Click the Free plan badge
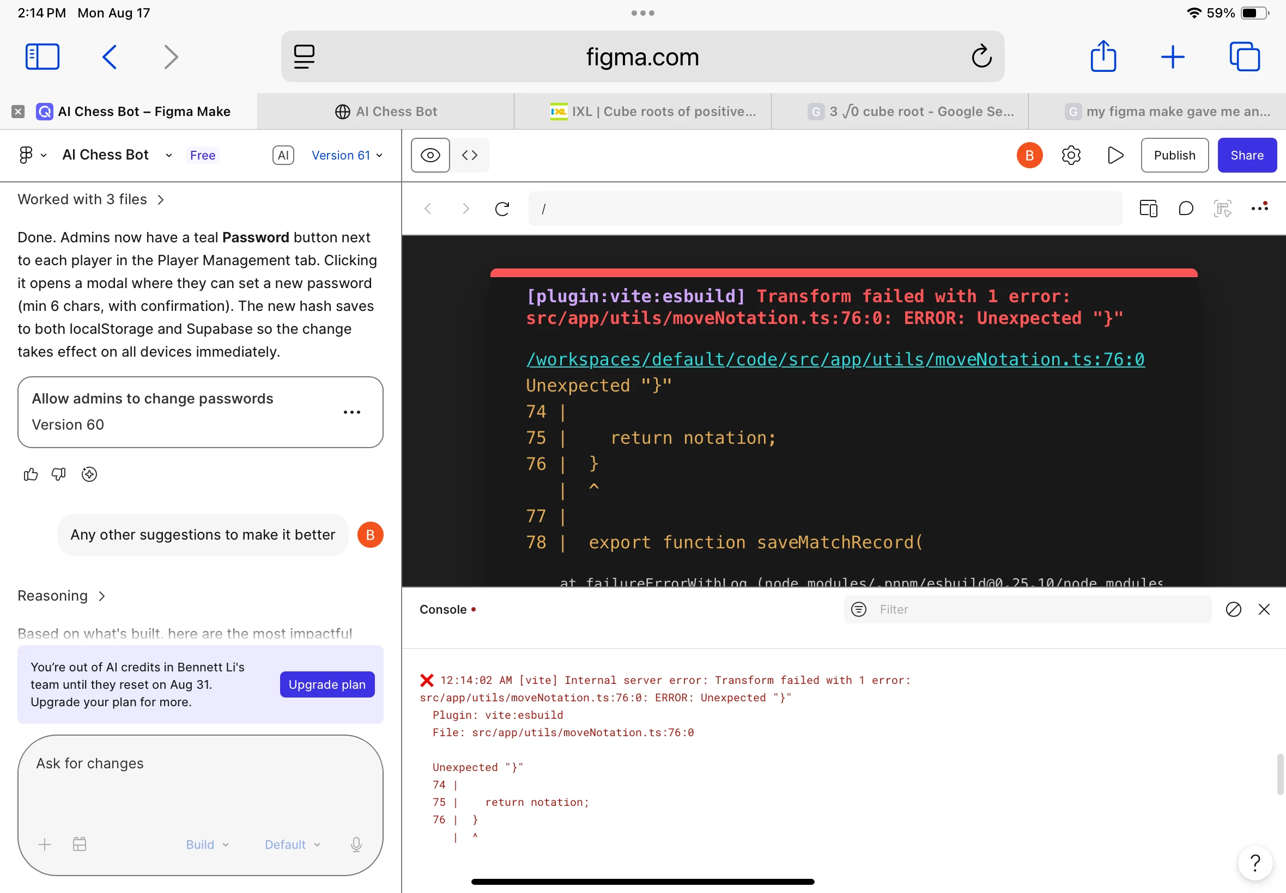Viewport: 1286px width, 893px height. pyautogui.click(x=203, y=155)
